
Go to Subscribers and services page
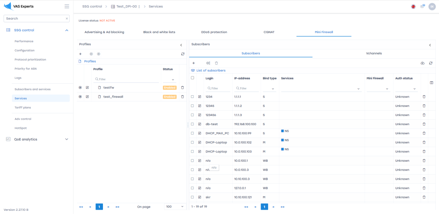click(32, 89)
